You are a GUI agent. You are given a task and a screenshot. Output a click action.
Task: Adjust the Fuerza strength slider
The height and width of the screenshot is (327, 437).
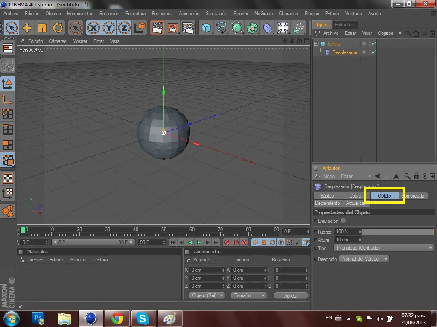click(x=398, y=232)
